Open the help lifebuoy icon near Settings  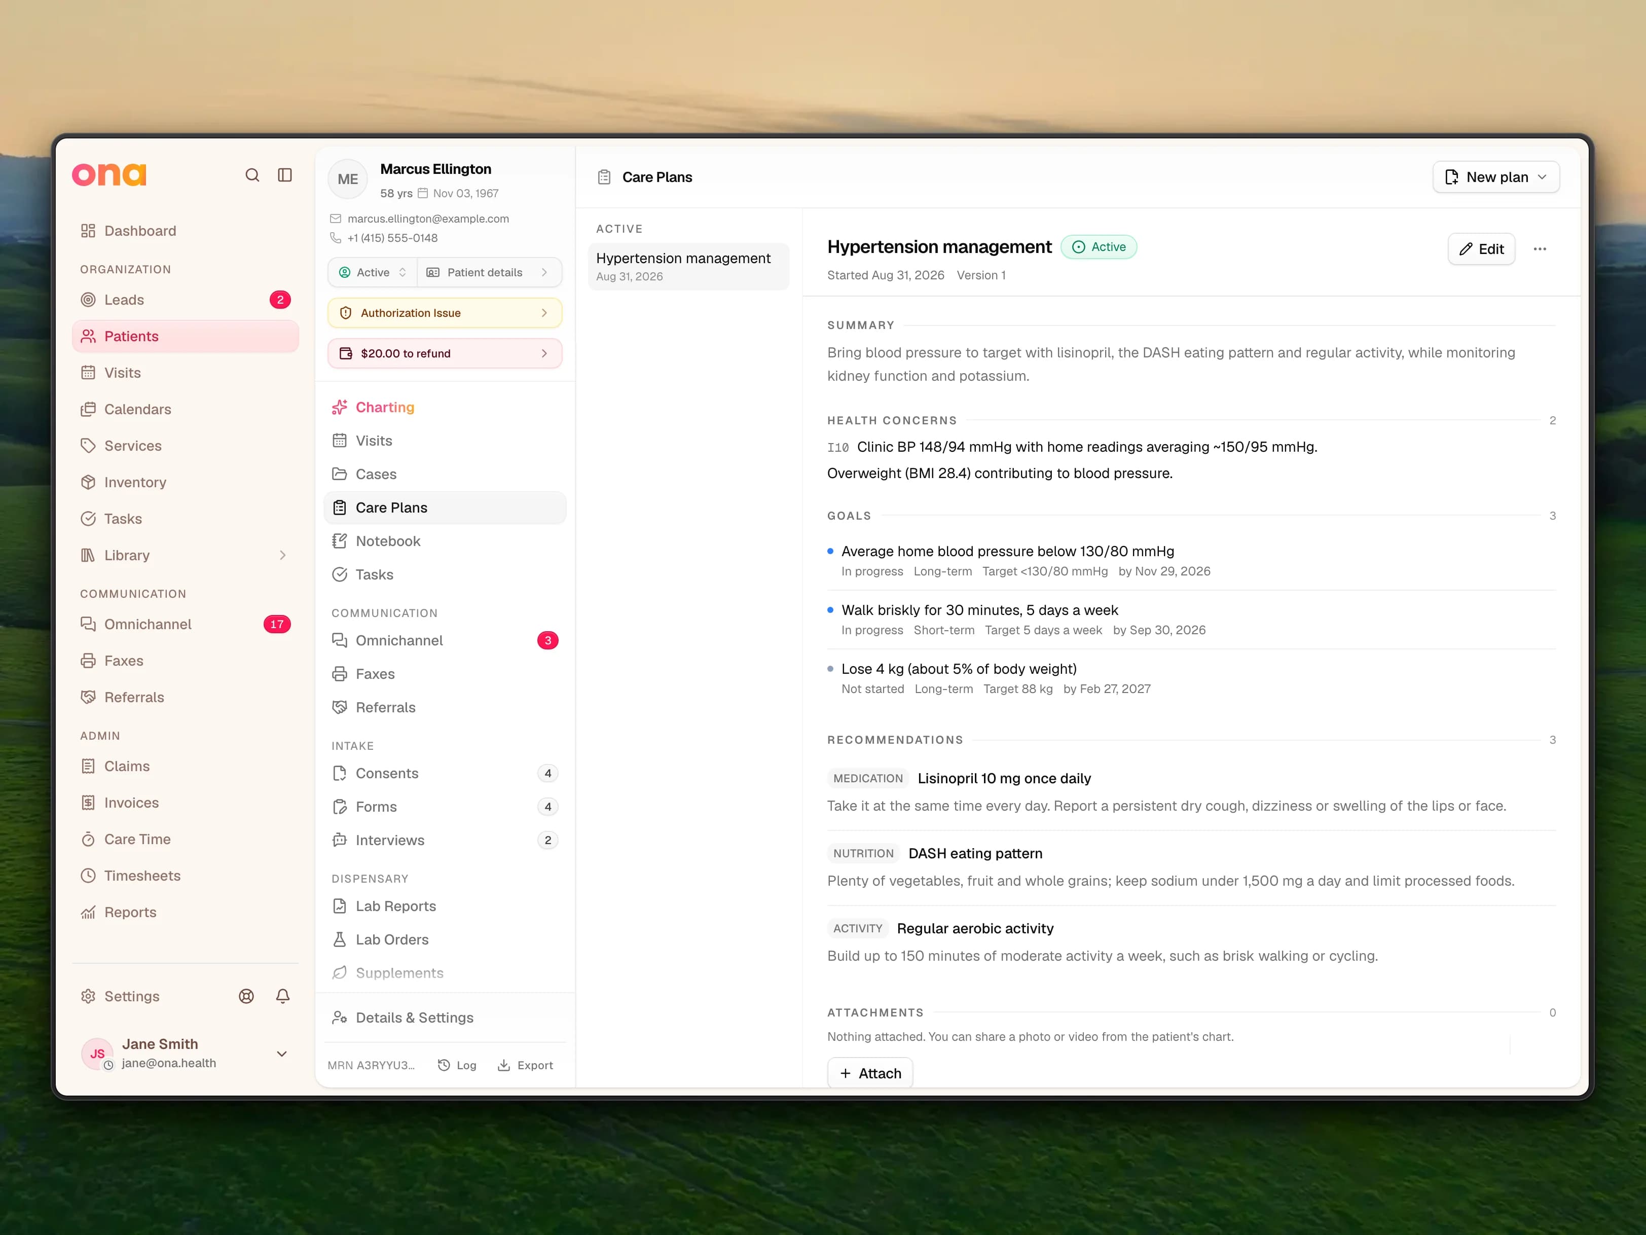pyautogui.click(x=246, y=996)
